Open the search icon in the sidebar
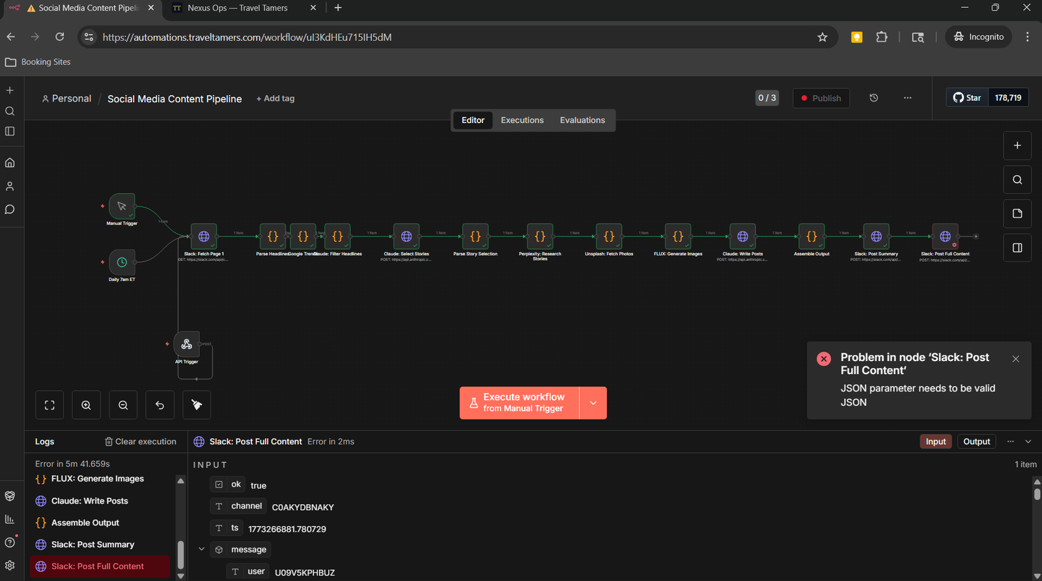 click(x=10, y=111)
